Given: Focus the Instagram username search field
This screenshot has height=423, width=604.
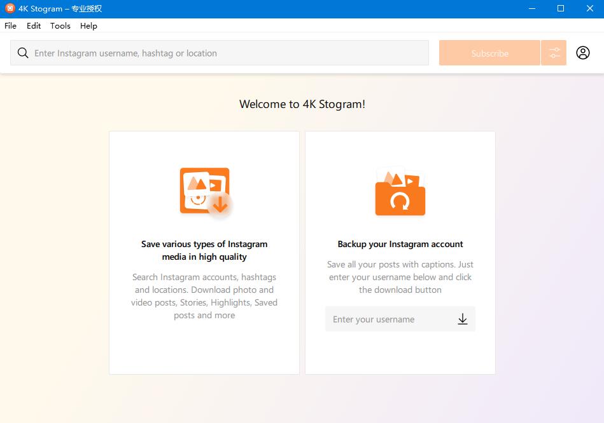Looking at the screenshot, I should [x=220, y=53].
